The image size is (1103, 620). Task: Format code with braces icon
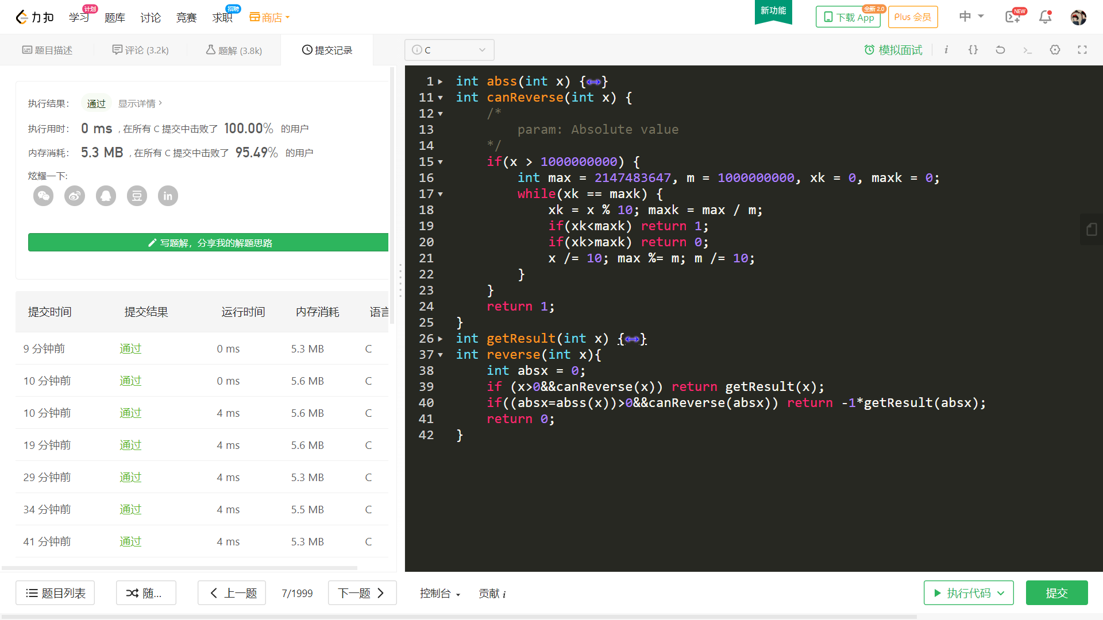[973, 50]
